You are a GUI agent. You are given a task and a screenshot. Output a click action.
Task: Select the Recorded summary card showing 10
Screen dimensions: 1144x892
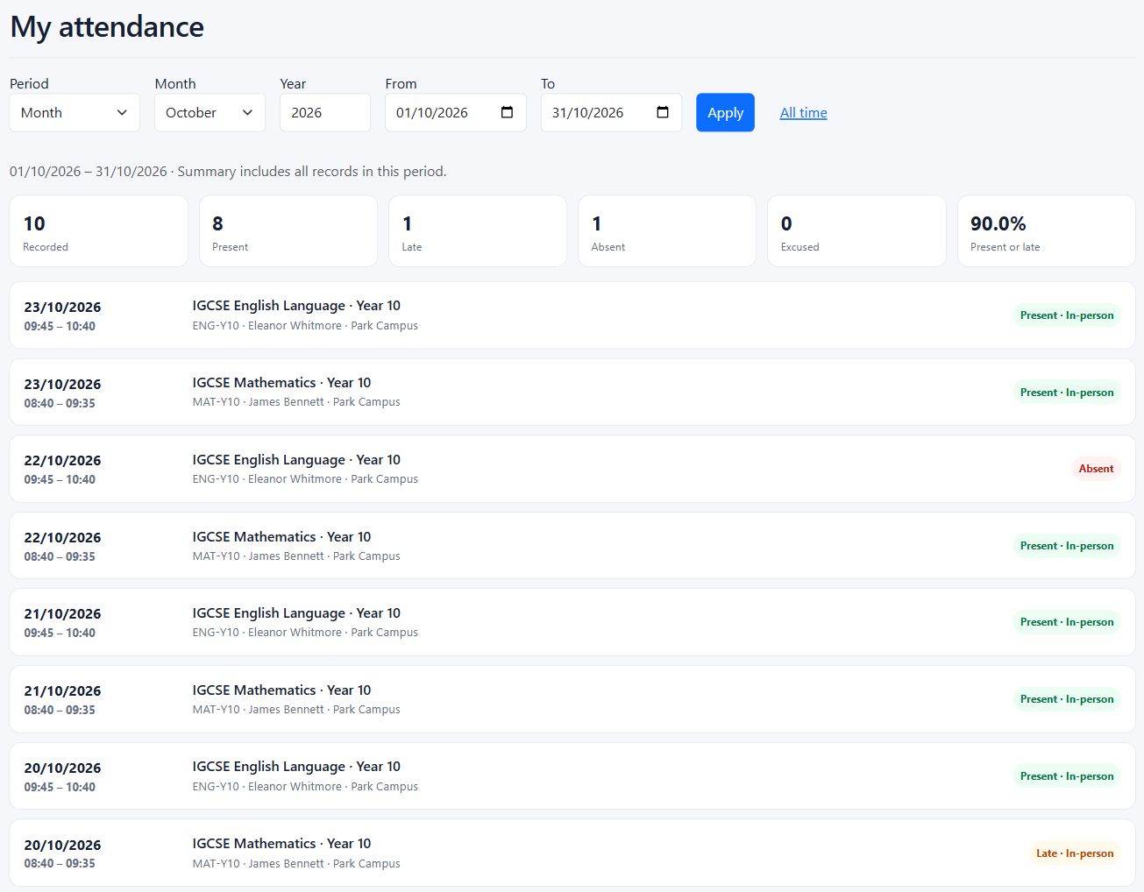[99, 231]
